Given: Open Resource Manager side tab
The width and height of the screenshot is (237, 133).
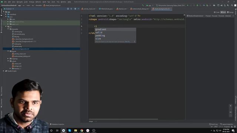Looking at the screenshot, I should [x=1, y=26].
